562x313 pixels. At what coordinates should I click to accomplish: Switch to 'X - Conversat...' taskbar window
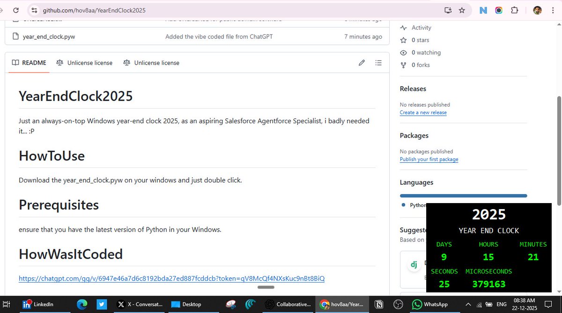click(140, 304)
